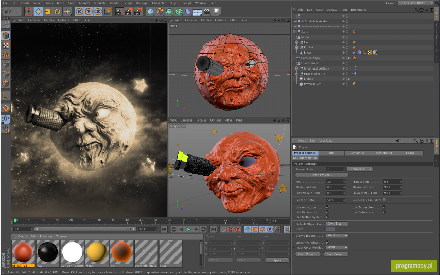Add a Camera object icon
Viewport: 440px width, 275px height.
(x=207, y=11)
